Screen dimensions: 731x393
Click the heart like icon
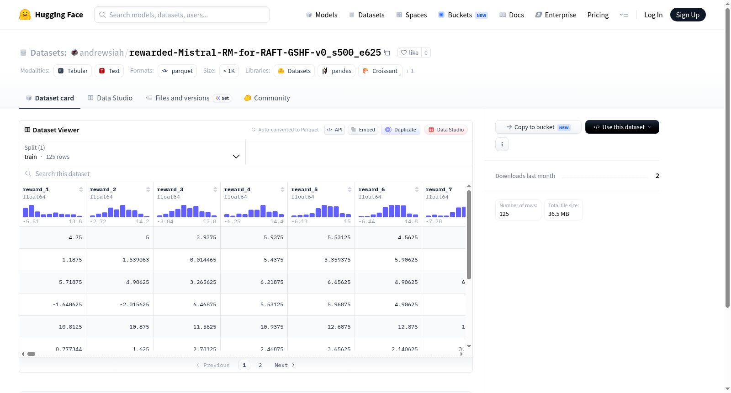point(404,52)
